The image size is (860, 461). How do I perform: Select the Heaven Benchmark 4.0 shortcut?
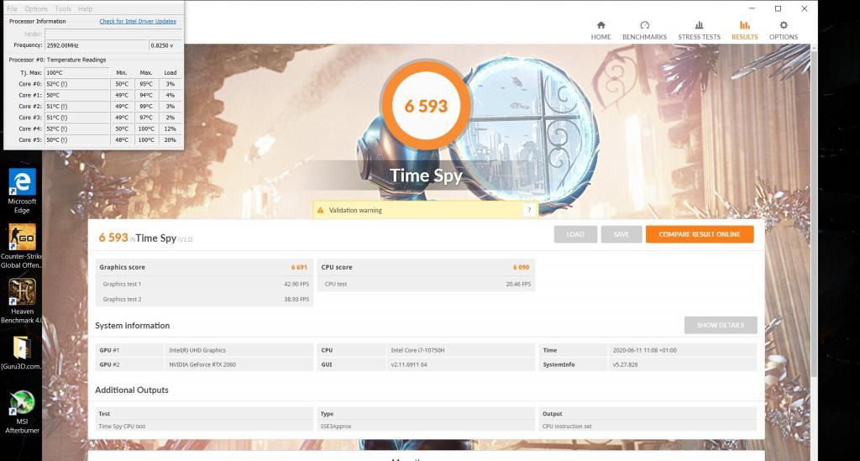tap(22, 292)
